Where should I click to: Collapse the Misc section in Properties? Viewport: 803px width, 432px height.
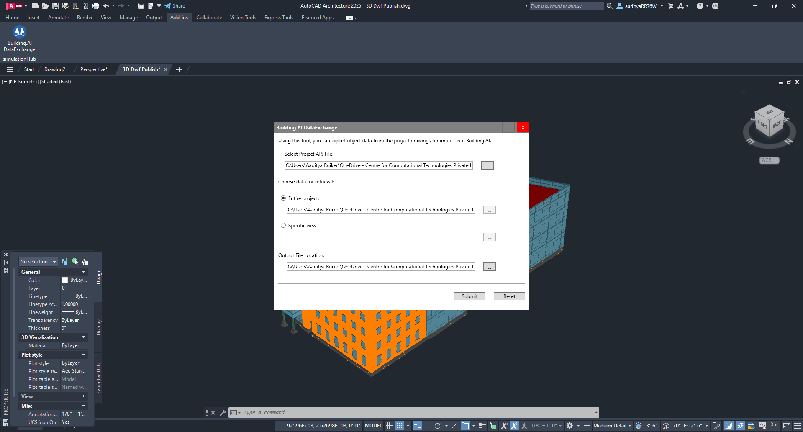[x=83, y=406]
